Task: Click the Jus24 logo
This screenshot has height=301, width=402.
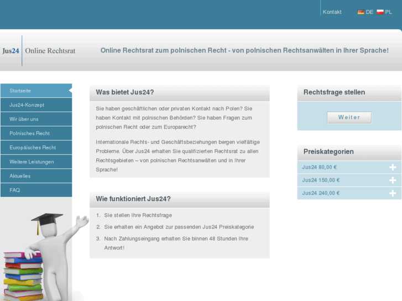Action: click(x=11, y=51)
